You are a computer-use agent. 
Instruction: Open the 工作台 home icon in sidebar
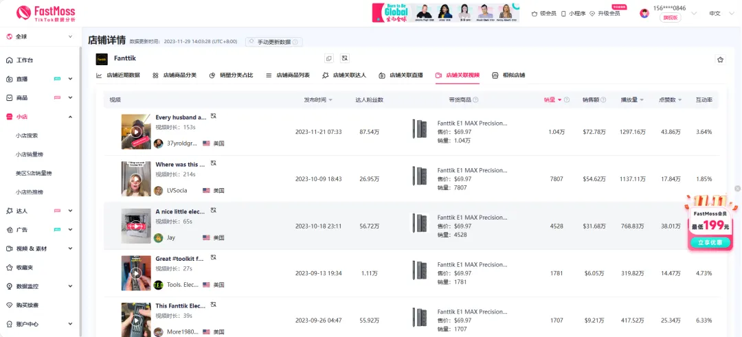(x=9, y=60)
